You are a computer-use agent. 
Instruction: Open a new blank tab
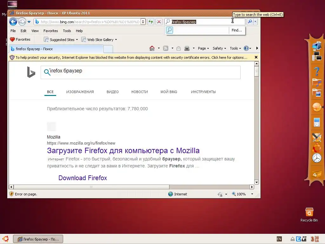[x=108, y=49]
